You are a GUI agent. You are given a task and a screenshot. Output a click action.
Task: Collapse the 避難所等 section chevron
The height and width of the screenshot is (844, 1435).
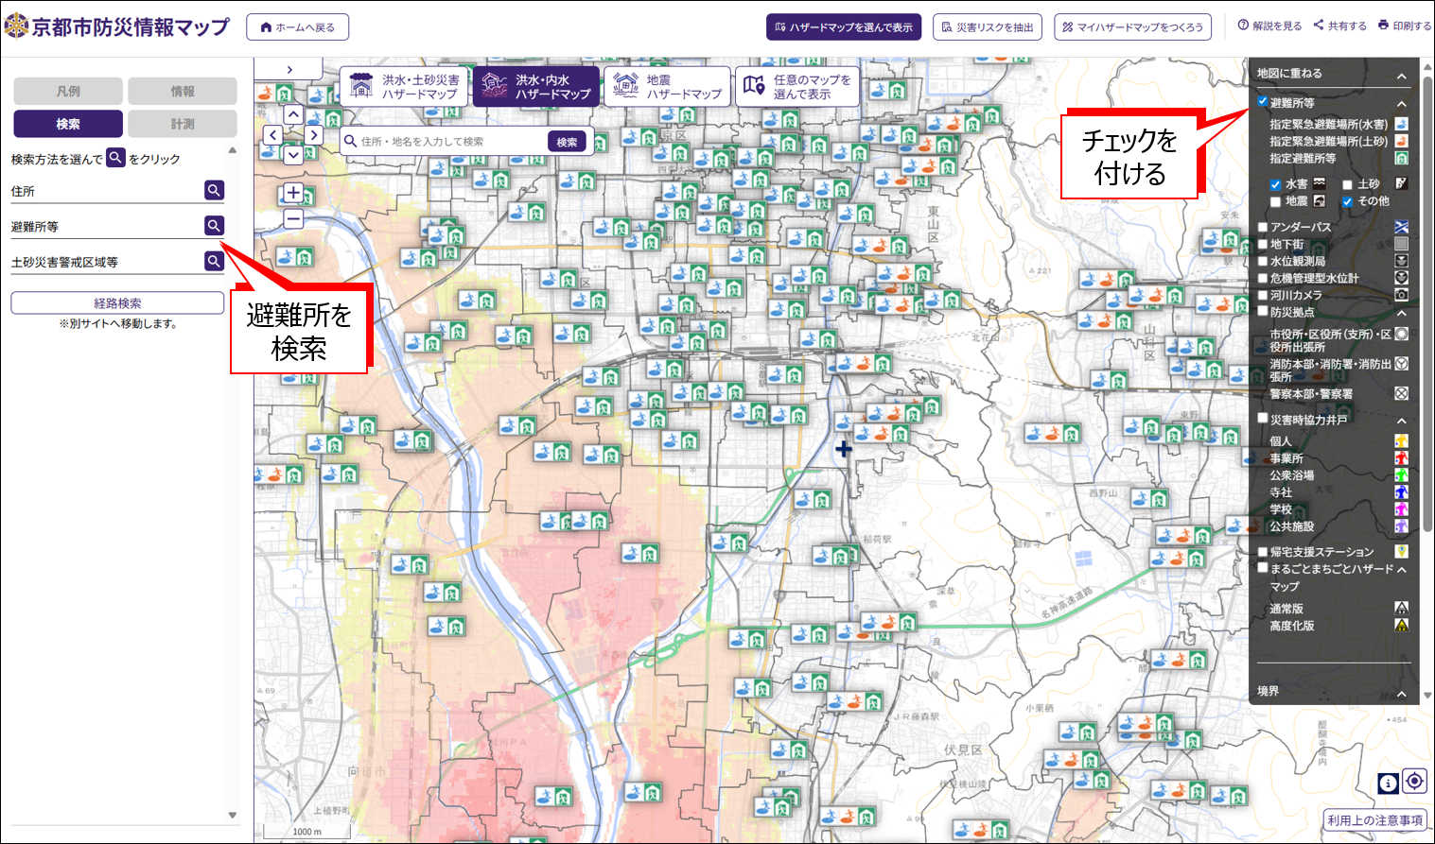click(x=1401, y=103)
